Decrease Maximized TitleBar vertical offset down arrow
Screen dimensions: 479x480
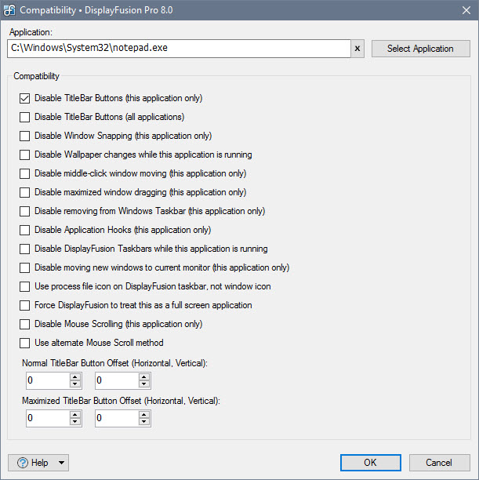(x=143, y=422)
